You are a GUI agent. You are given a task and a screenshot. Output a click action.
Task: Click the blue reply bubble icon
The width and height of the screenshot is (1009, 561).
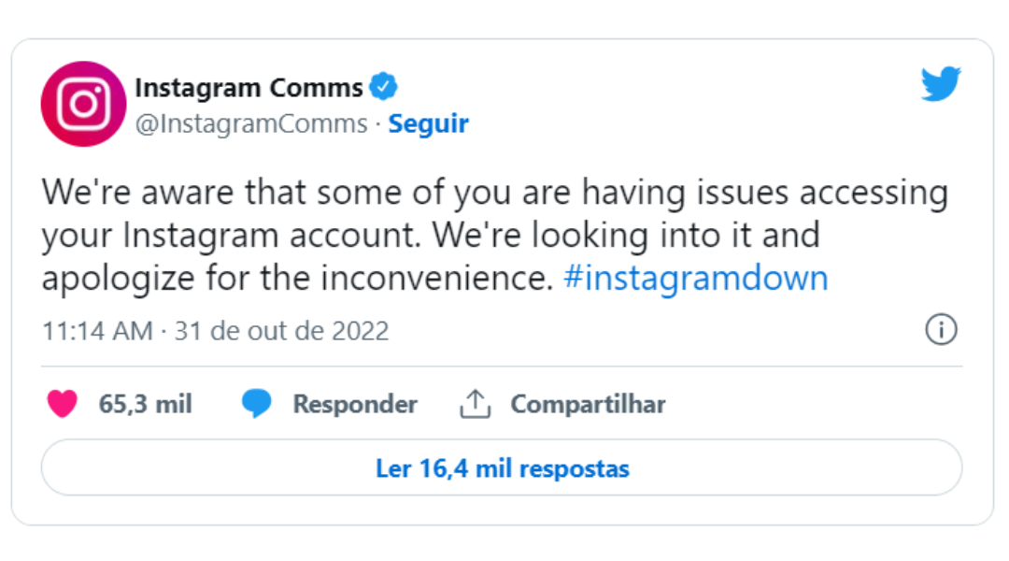(x=256, y=404)
